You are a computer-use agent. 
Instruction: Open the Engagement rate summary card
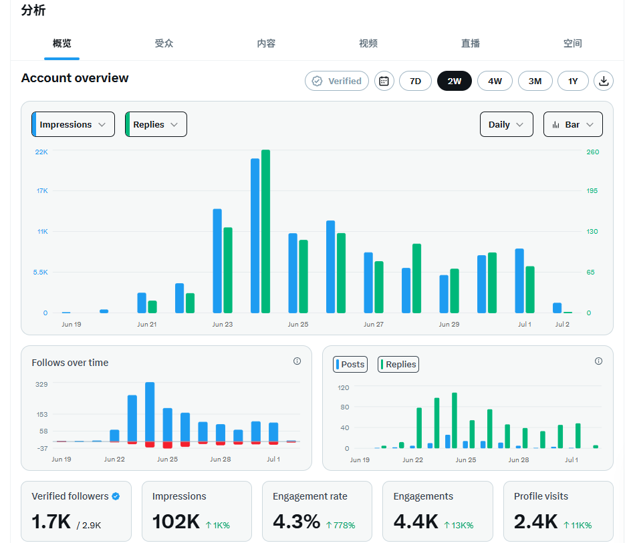[x=317, y=512]
